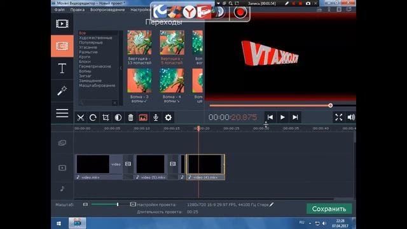Enter full screen preview
The image size is (407, 229).
[x=339, y=117]
